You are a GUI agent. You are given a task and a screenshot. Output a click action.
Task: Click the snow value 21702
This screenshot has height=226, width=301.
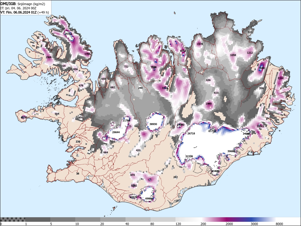(x=212, y=131)
